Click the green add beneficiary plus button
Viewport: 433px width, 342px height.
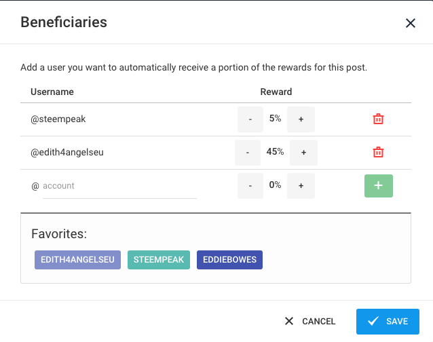click(378, 185)
